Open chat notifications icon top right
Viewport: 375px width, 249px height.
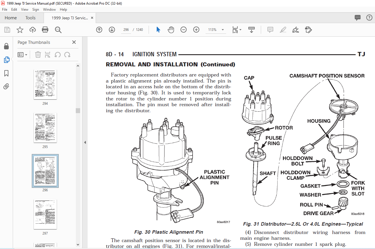click(358, 18)
